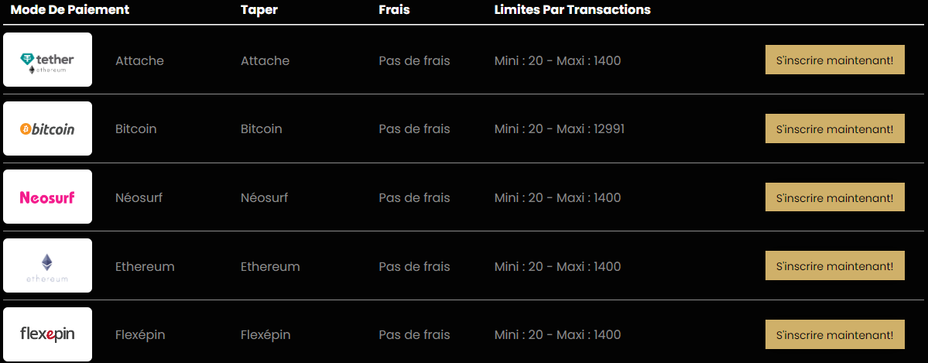Screen dimensions: 928x363
Task: Click Attache in the Taper column
Action: [265, 60]
